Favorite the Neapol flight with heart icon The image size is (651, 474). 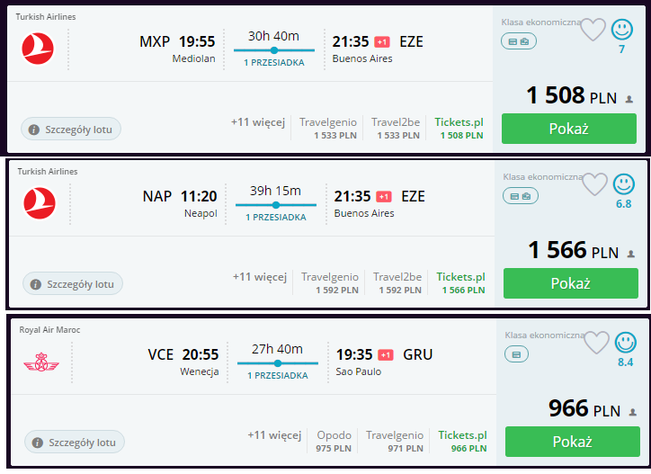594,184
